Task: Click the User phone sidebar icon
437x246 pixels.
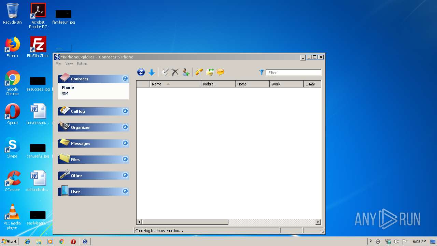Action: pos(65,190)
